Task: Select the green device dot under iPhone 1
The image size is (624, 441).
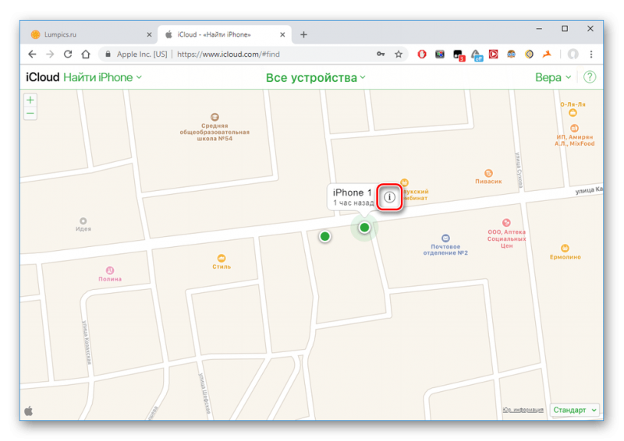Action: (364, 228)
